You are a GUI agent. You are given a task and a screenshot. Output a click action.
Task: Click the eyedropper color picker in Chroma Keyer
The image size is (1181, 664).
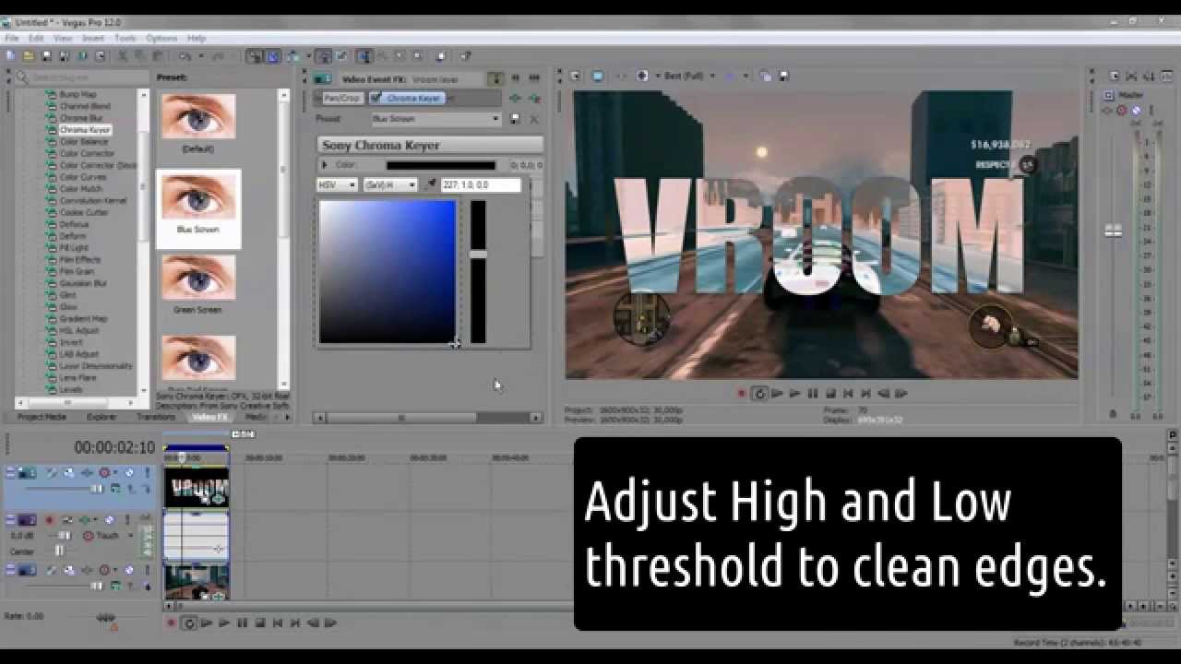click(x=431, y=184)
